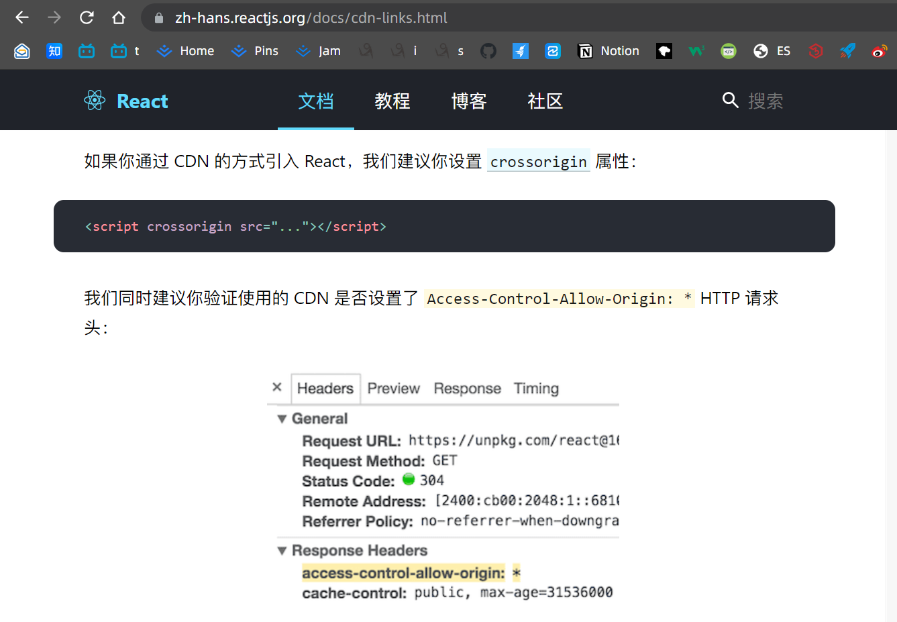Open the blue envelope bookmark
This screenshot has width=897, height=622.
[x=22, y=51]
